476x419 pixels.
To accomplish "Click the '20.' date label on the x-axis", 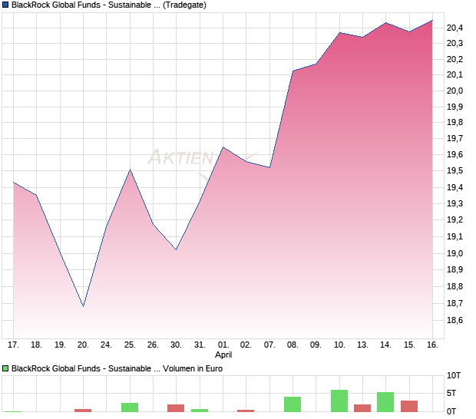I will point(83,345).
